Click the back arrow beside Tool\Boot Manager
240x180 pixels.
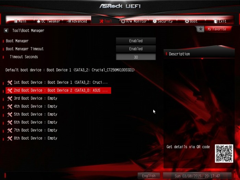click(6, 31)
